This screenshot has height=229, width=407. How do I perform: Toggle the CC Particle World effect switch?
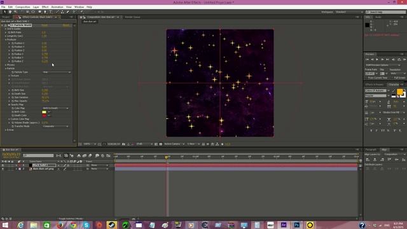[x=6, y=25]
